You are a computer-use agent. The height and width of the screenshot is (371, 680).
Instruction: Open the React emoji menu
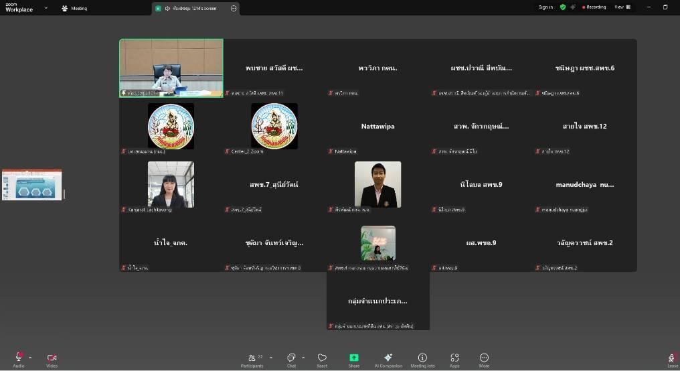click(322, 358)
